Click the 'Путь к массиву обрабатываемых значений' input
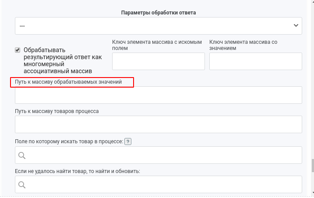314x198 pixels. pyautogui.click(x=159, y=95)
